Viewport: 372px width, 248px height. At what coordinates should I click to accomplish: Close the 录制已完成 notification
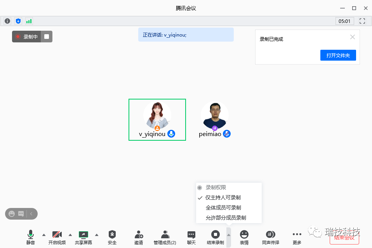(x=353, y=37)
